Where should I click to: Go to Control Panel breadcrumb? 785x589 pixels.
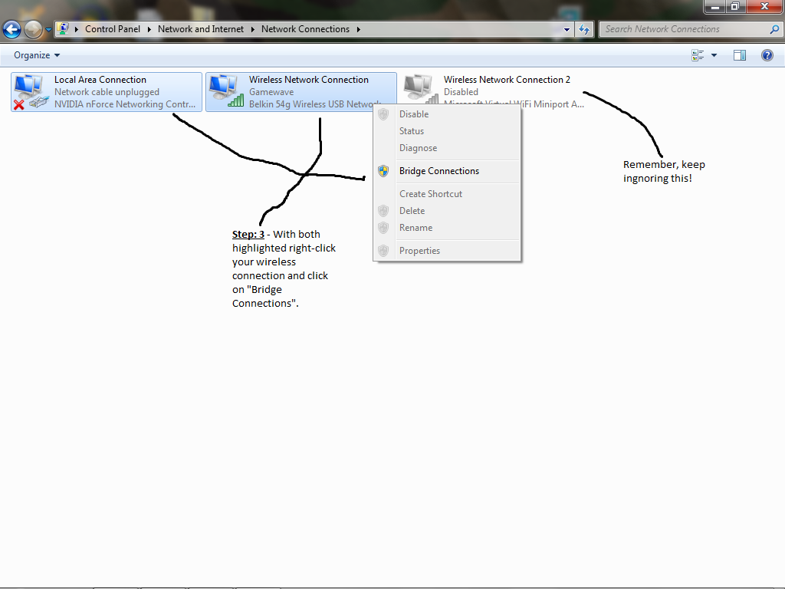[113, 30]
